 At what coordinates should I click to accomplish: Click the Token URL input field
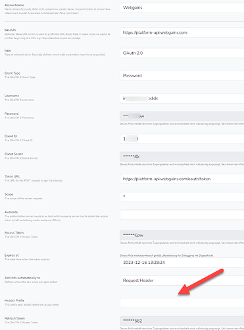(x=182, y=179)
